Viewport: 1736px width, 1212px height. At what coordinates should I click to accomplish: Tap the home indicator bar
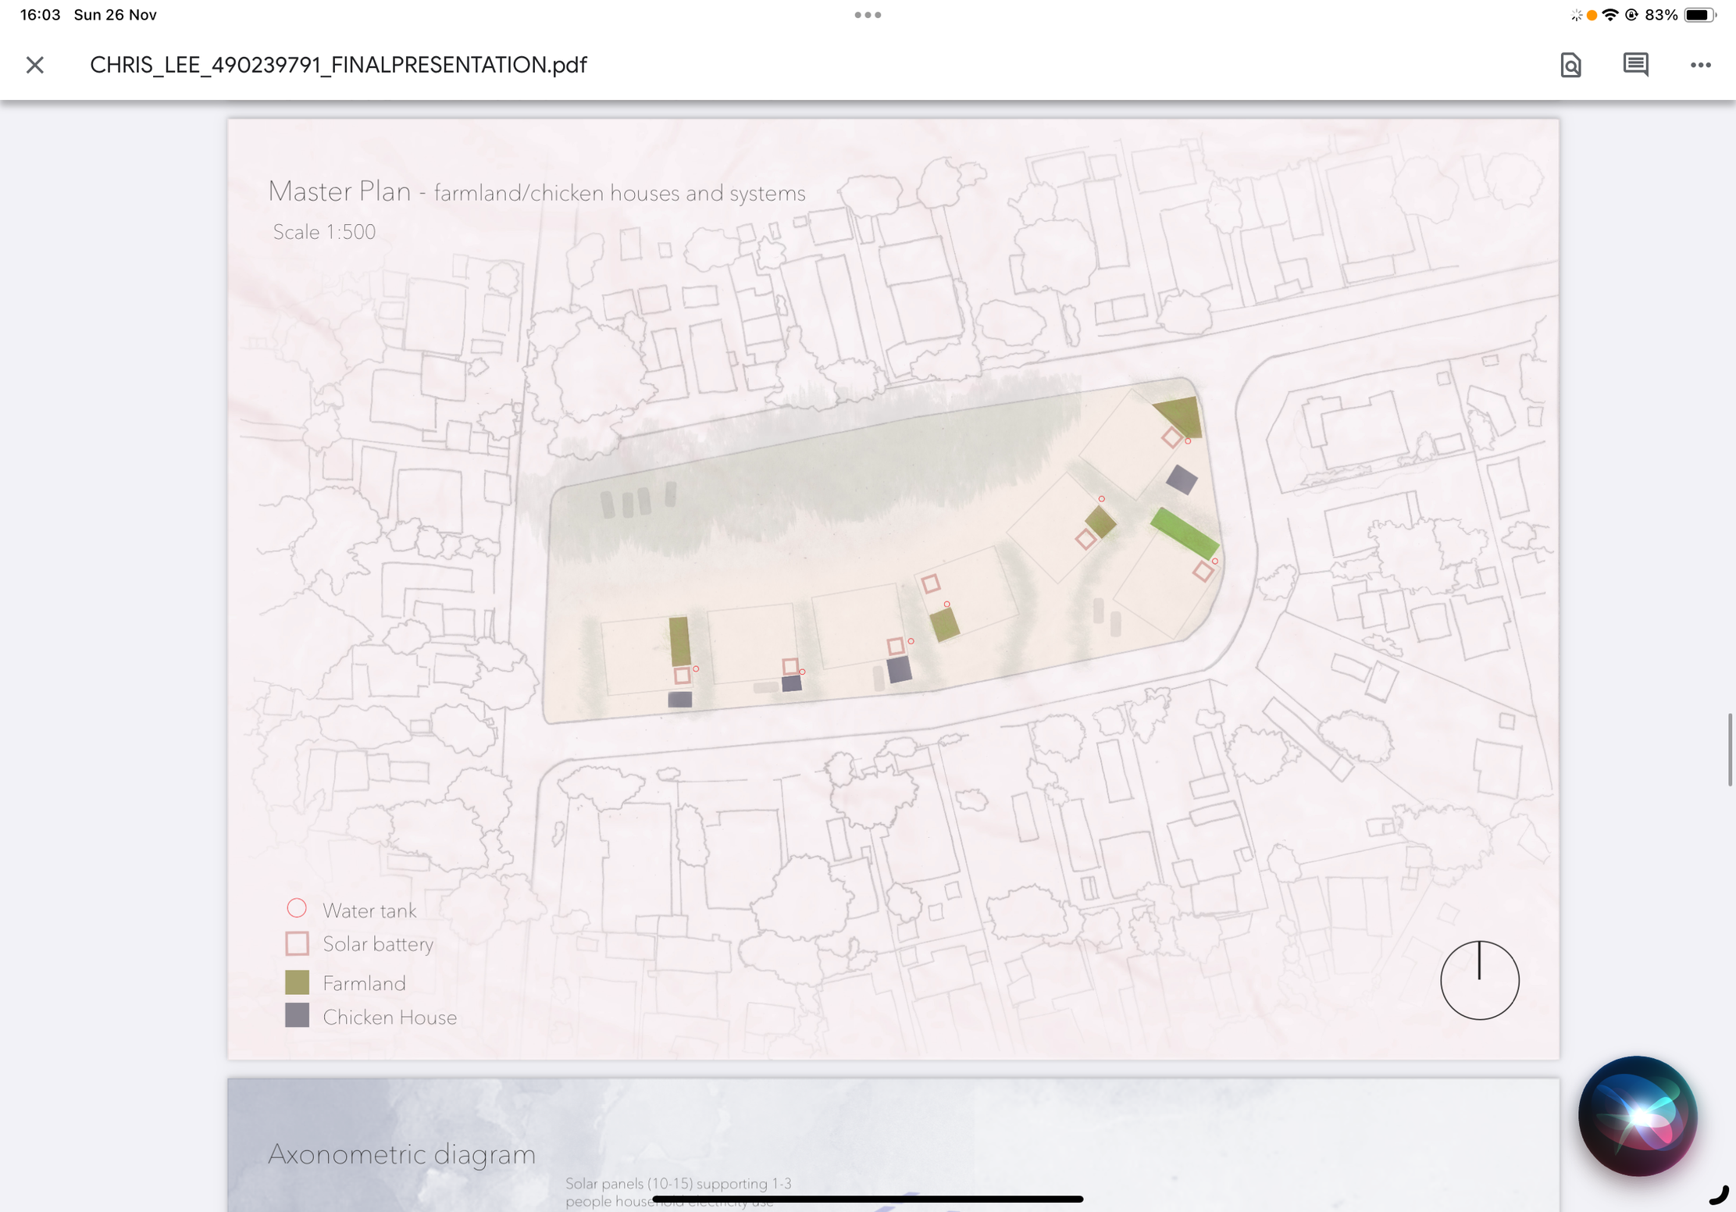click(868, 1199)
